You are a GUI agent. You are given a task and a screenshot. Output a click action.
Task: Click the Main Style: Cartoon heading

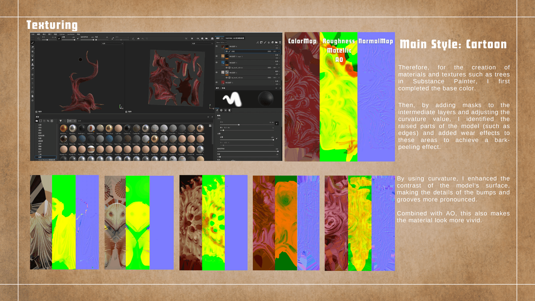tap(453, 45)
